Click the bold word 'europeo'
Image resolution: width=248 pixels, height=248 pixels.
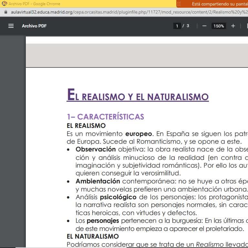tap(139, 134)
